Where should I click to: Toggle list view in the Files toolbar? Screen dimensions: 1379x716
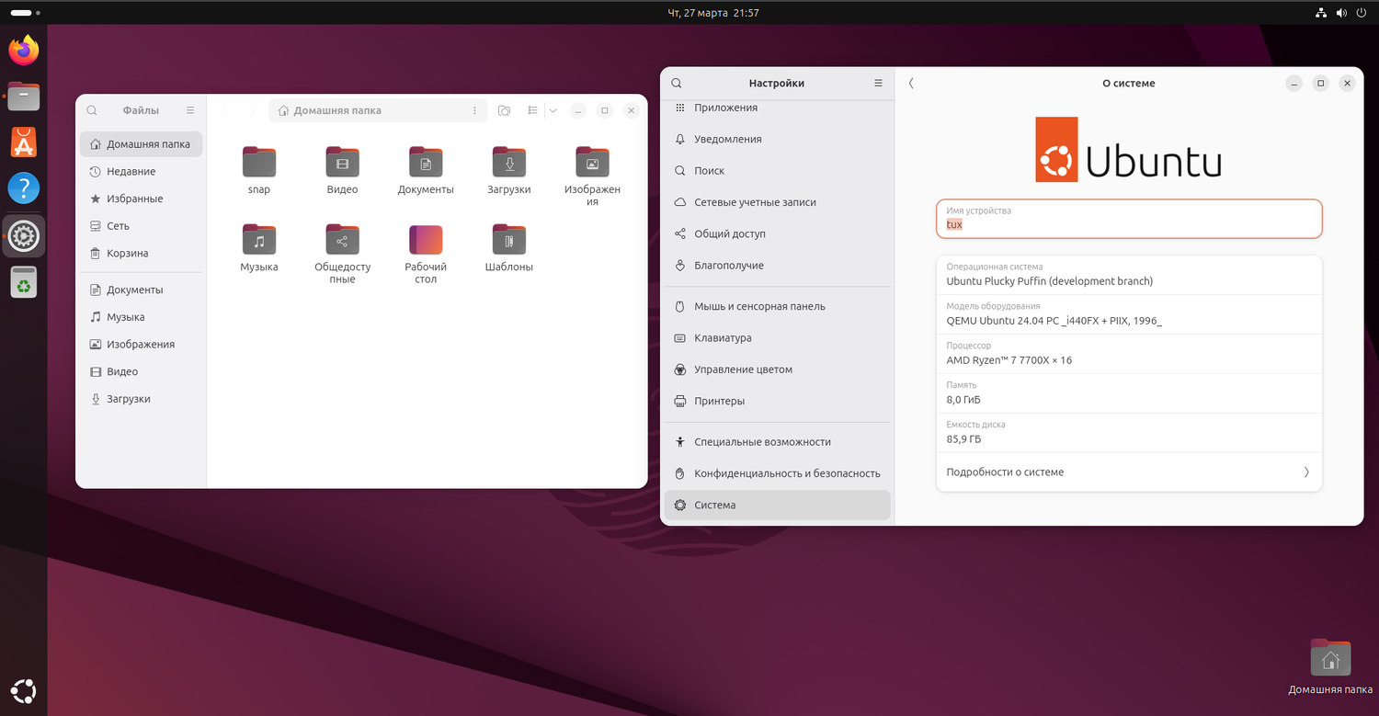coord(532,110)
